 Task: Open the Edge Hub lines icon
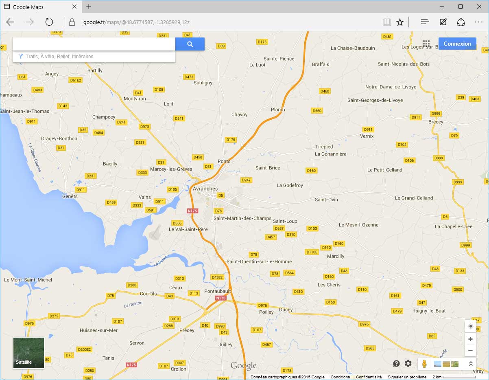[x=425, y=22]
